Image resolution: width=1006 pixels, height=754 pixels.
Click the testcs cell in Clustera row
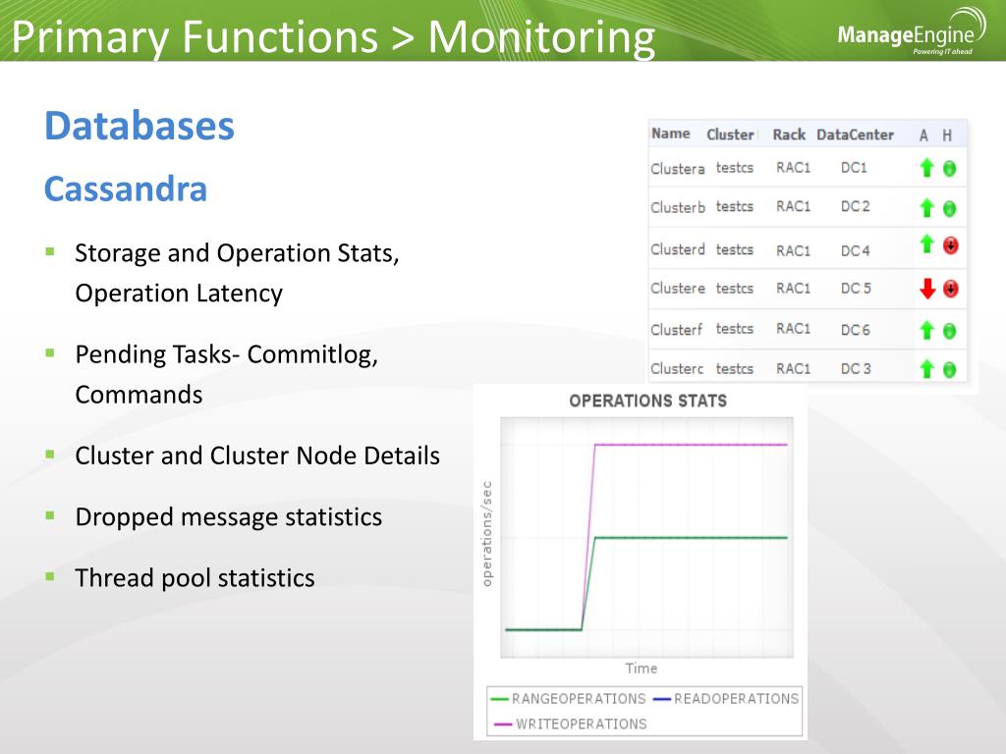coord(735,168)
